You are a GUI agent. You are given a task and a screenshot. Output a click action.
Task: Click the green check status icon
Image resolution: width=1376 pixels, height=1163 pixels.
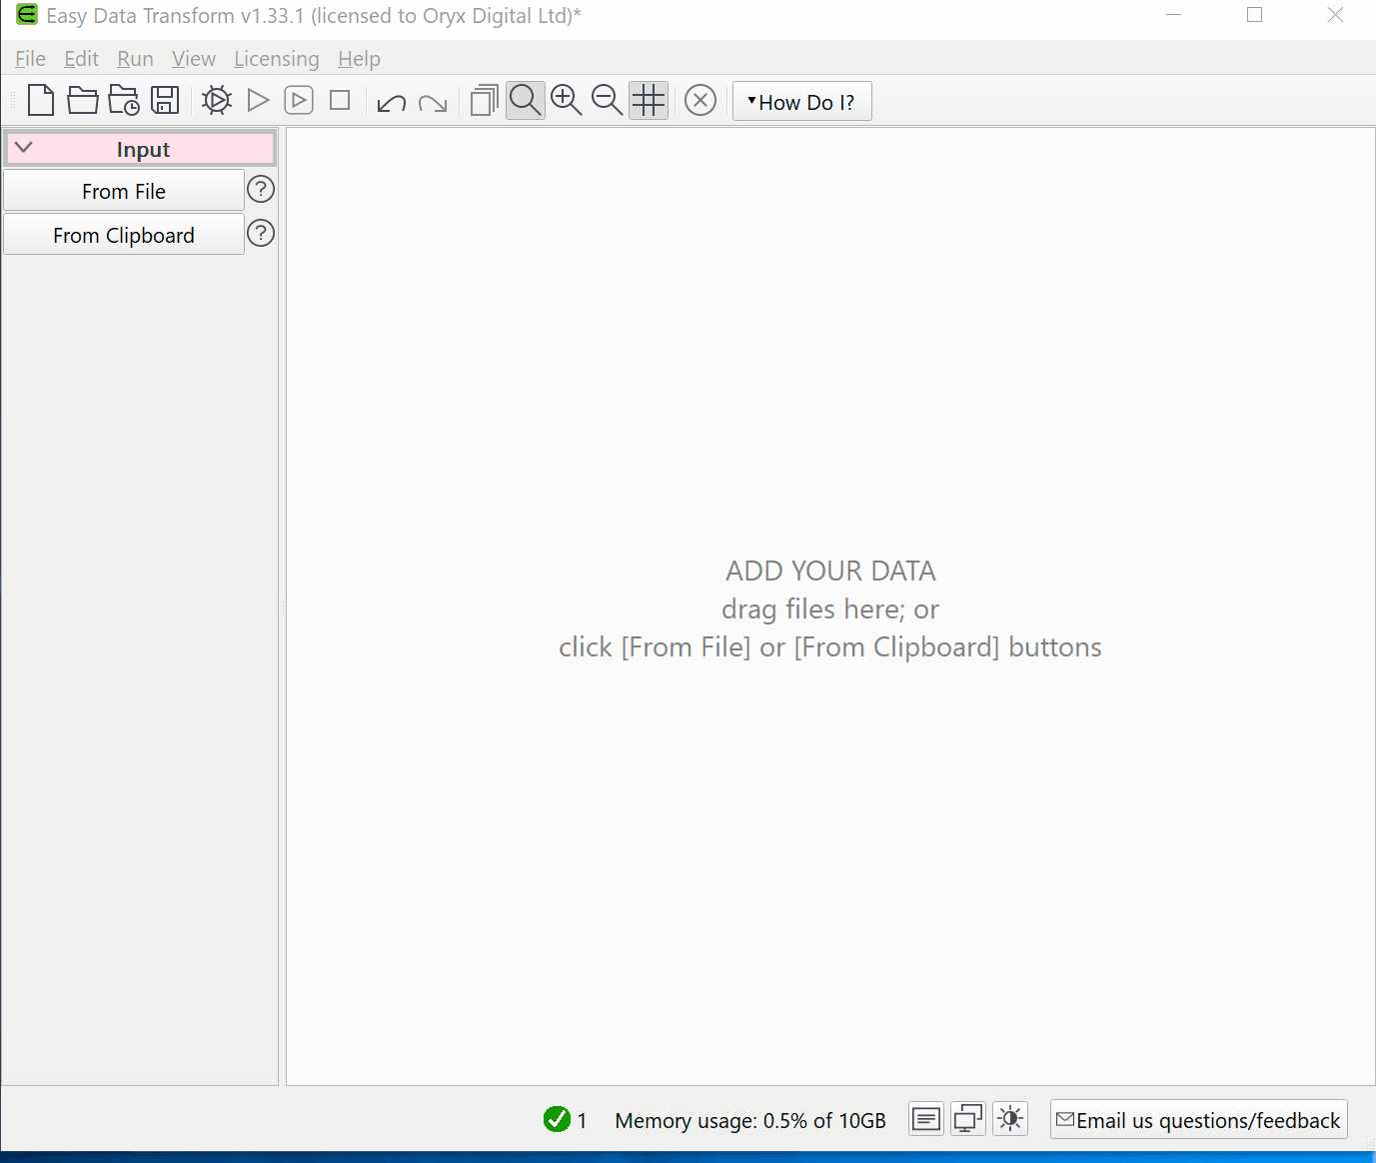(x=557, y=1119)
